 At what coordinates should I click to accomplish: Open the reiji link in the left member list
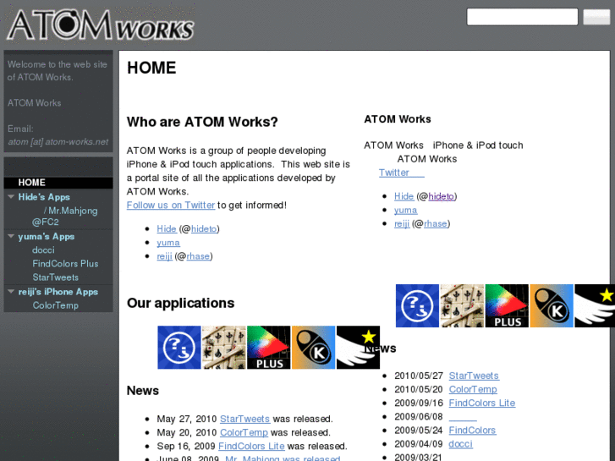click(164, 256)
